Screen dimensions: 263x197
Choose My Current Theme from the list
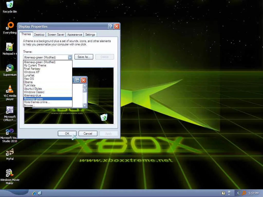click(48, 65)
